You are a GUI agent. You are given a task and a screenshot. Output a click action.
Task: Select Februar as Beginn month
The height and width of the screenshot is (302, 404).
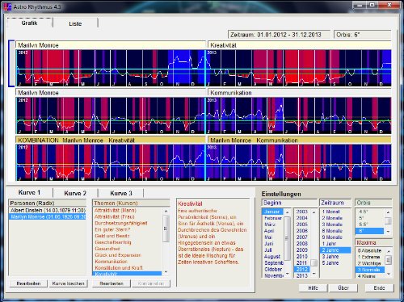point(273,218)
